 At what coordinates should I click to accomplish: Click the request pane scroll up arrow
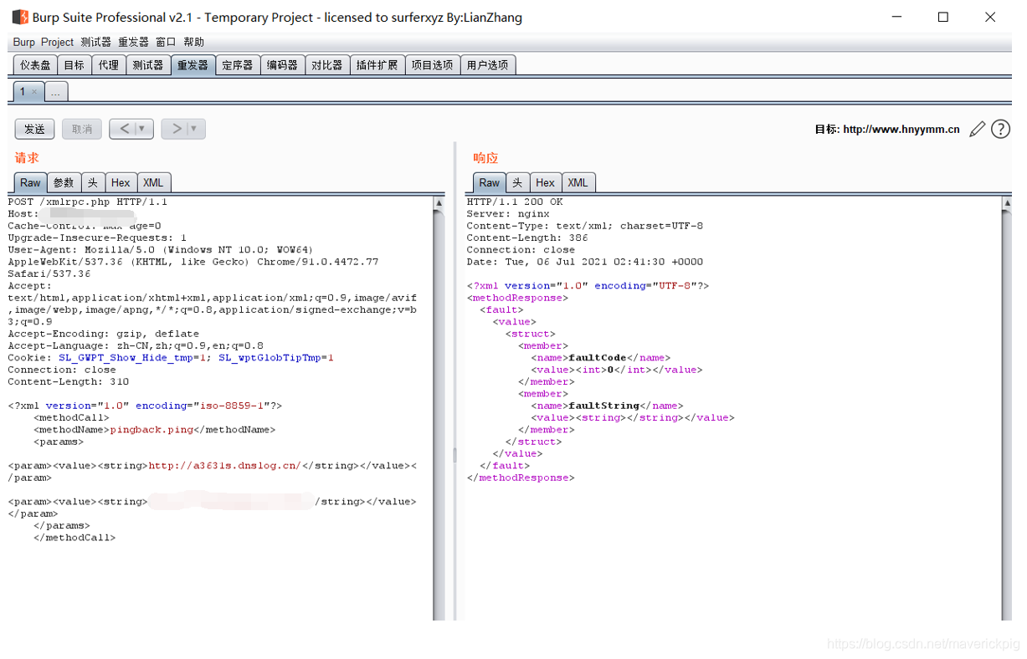pyautogui.click(x=439, y=203)
